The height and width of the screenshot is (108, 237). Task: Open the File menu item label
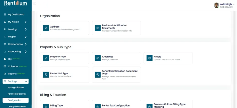[x=10, y=59]
